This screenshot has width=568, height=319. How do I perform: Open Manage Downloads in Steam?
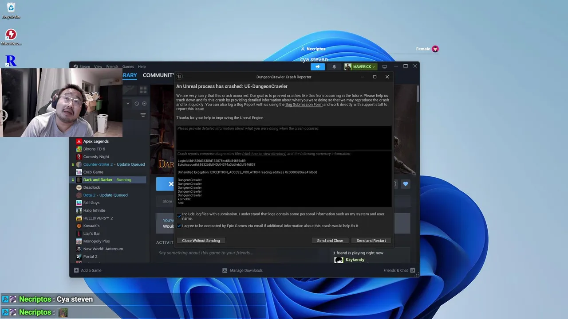coord(242,270)
